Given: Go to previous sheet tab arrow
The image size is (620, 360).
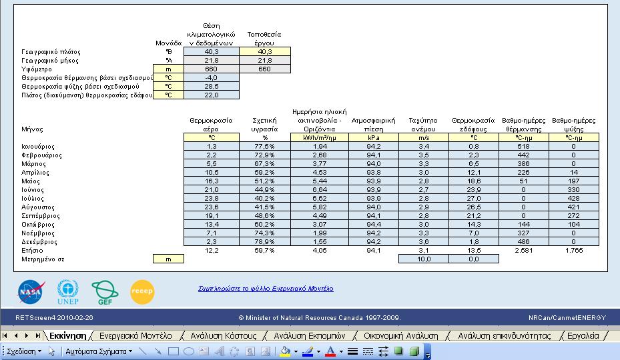Looking at the screenshot, I should pyautogui.click(x=16, y=336).
